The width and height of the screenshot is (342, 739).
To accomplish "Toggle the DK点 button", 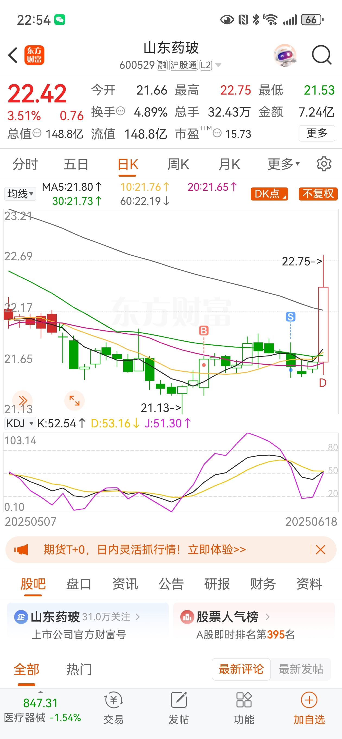I will click(x=269, y=194).
